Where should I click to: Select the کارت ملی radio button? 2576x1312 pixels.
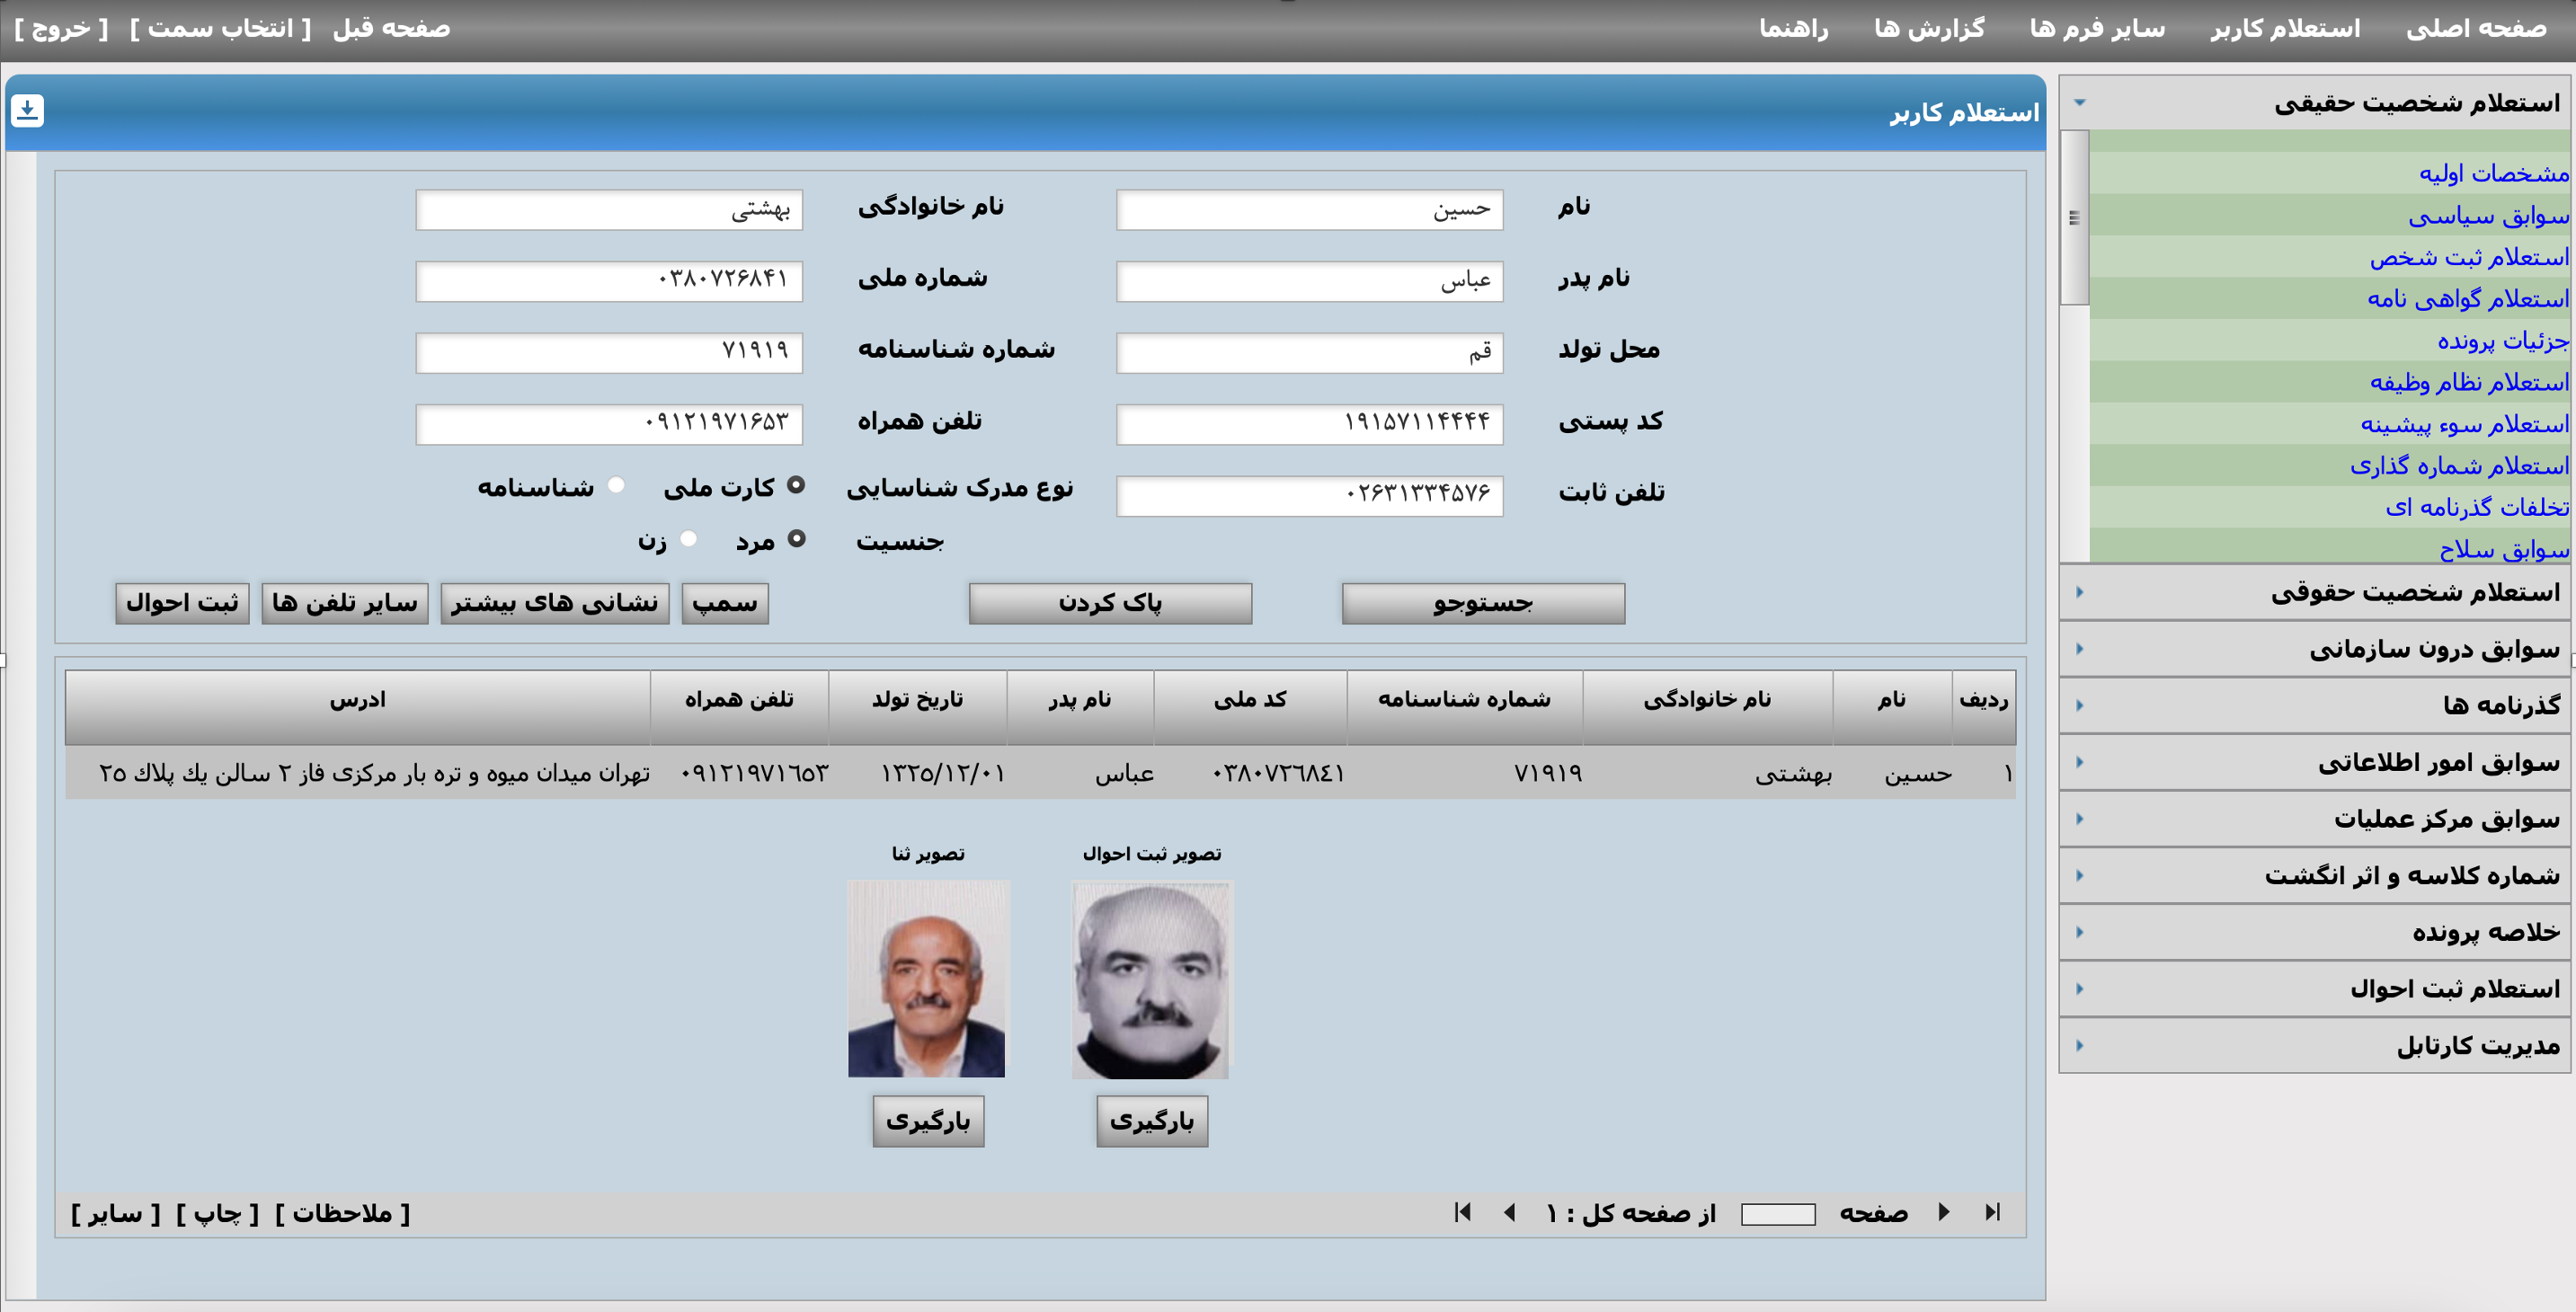796,485
